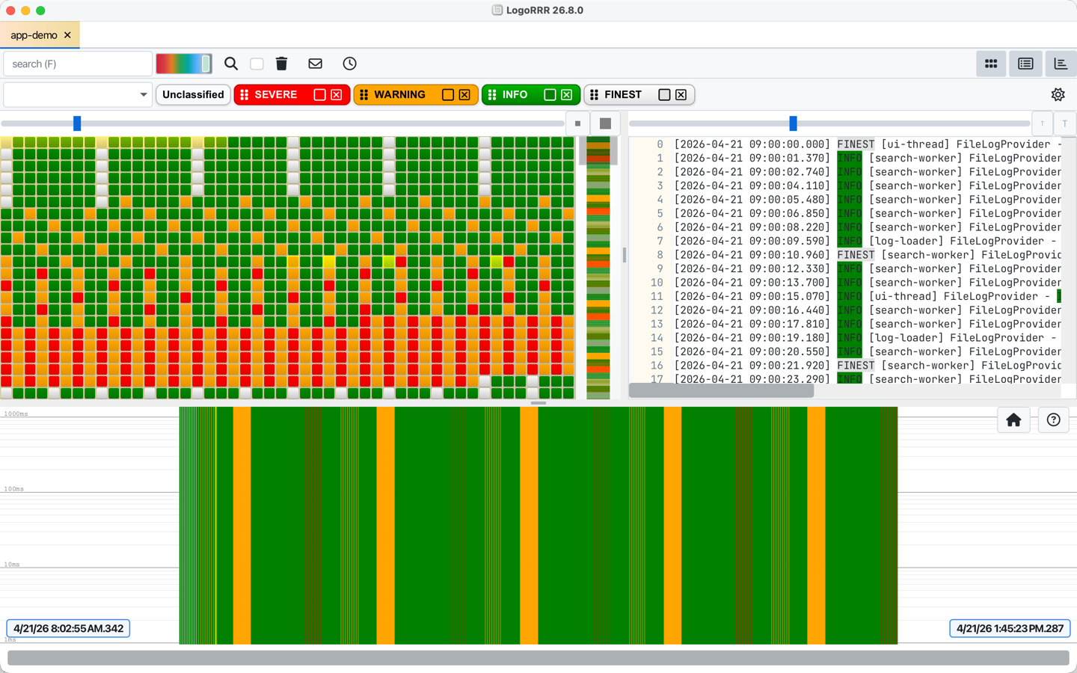The height and width of the screenshot is (673, 1077).
Task: Click the home icon in the timeline
Action: coord(1013,420)
